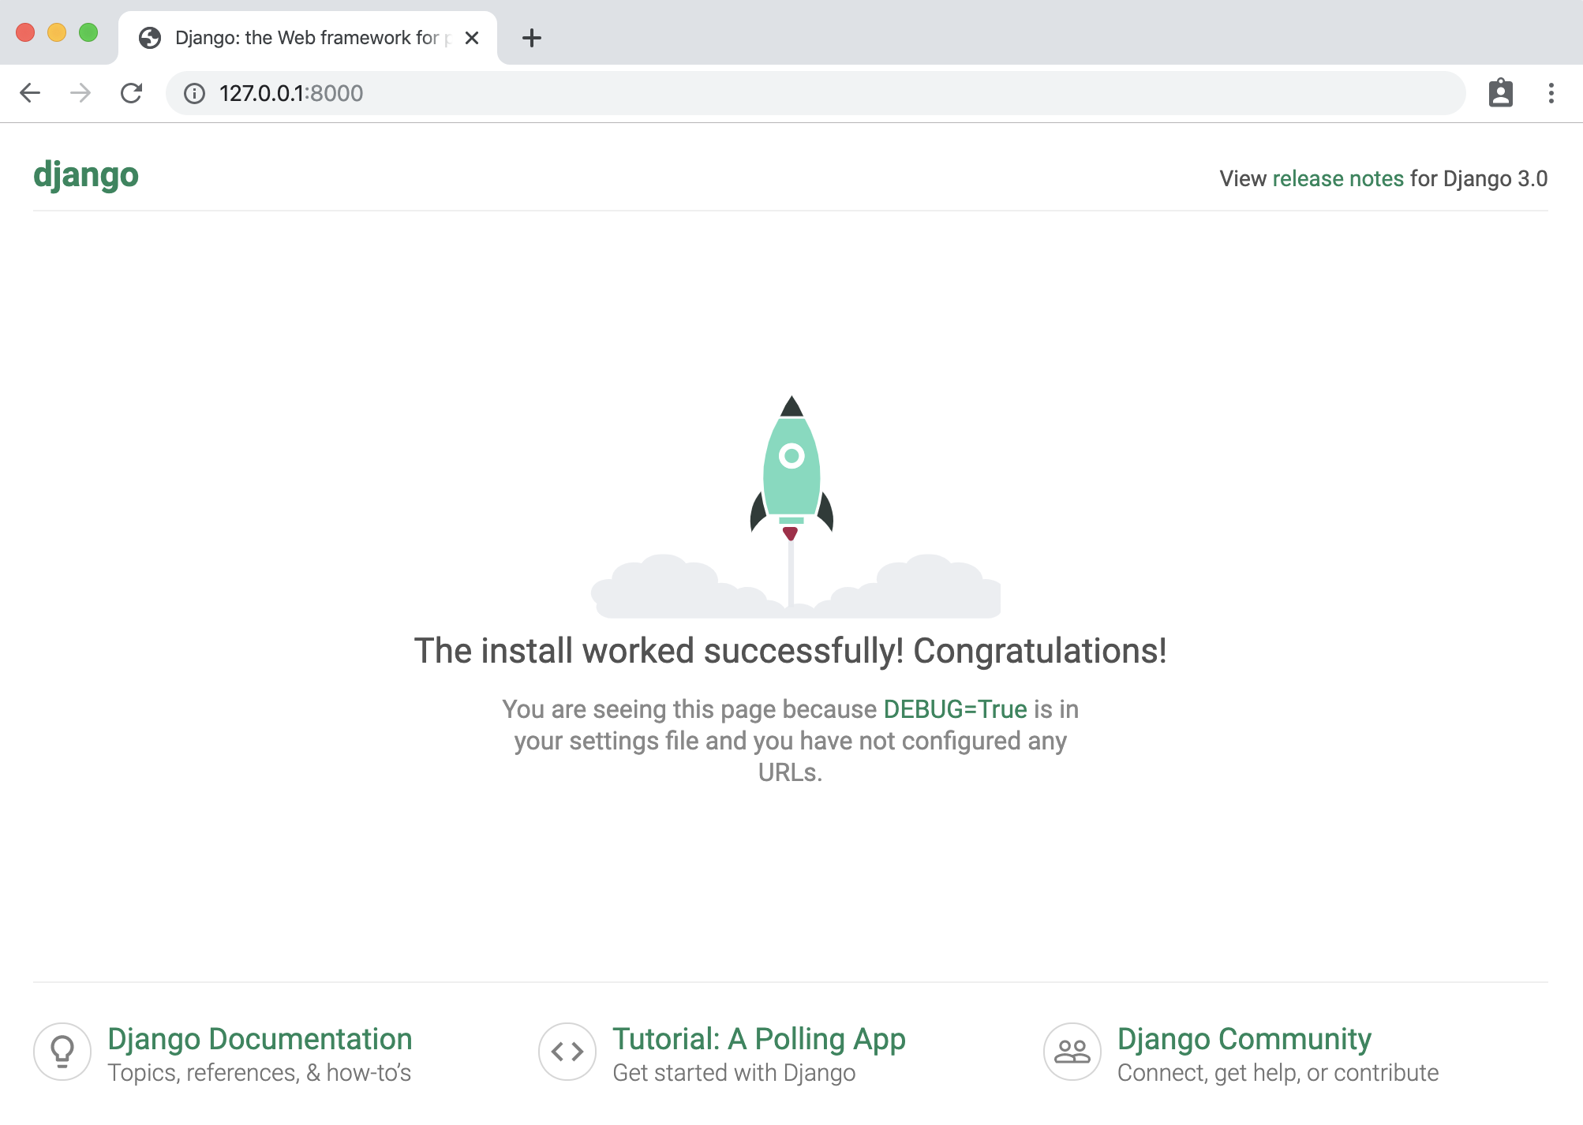Image resolution: width=1583 pixels, height=1125 pixels.
Task: Open the DEBUG=True settings link
Action: pyautogui.click(x=955, y=709)
